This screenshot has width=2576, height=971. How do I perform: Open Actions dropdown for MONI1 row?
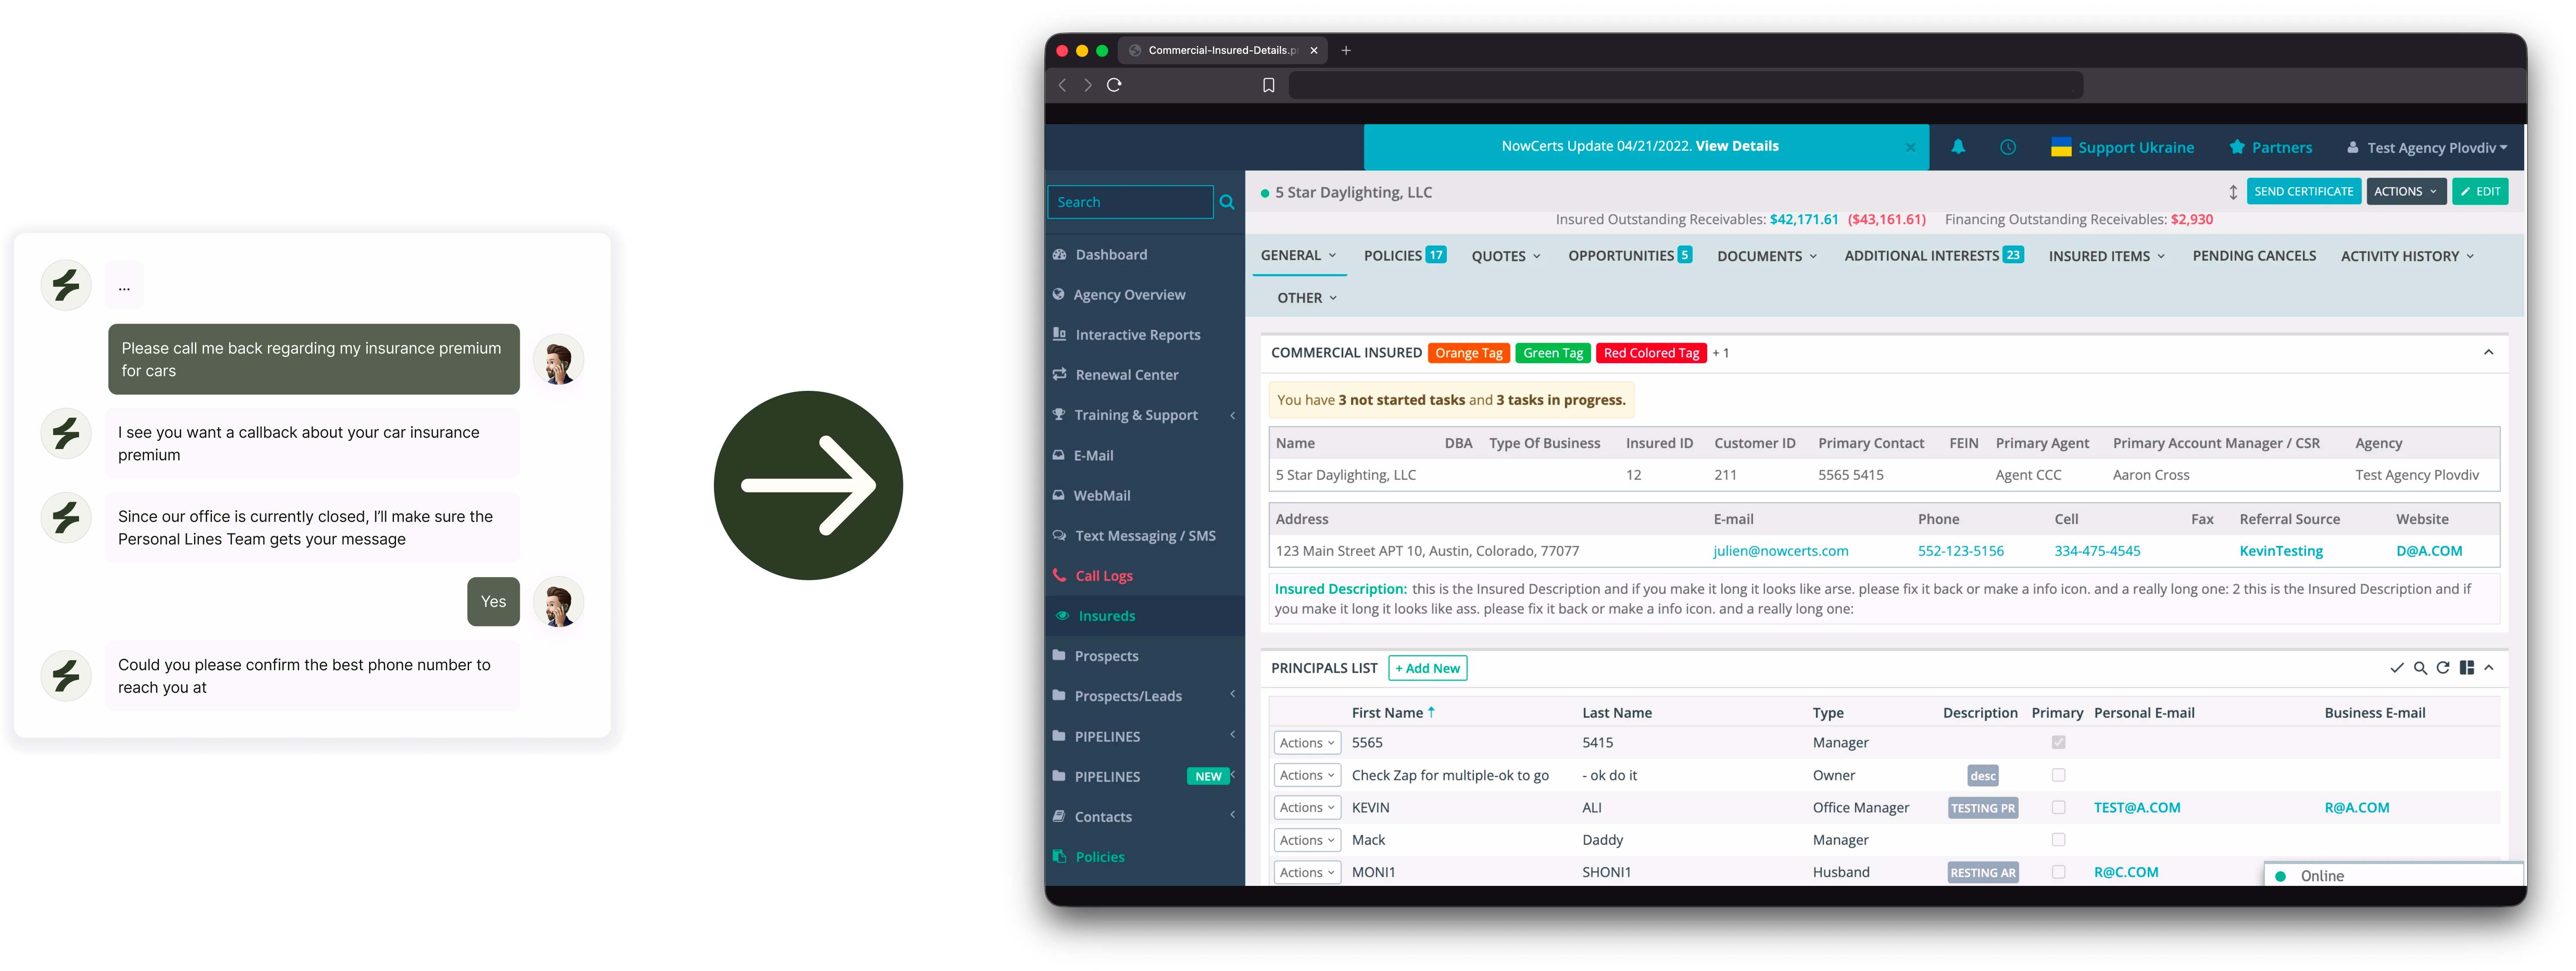click(1307, 872)
